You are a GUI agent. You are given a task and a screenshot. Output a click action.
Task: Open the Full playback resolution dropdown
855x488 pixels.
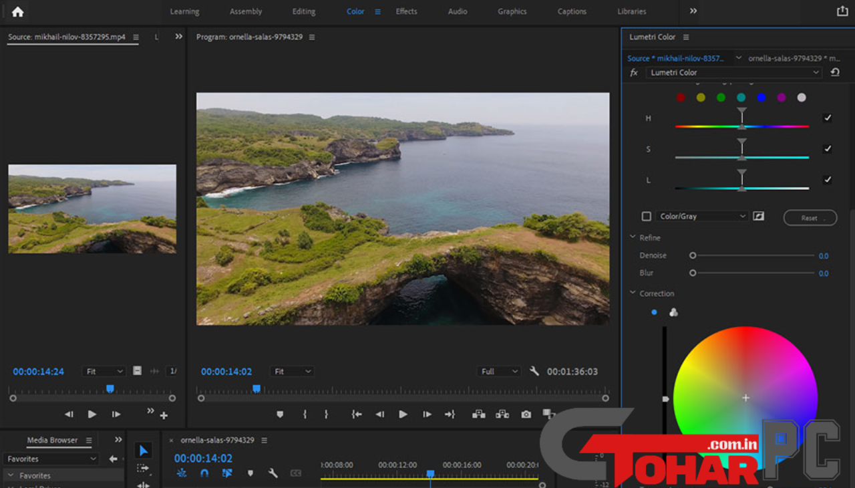499,371
